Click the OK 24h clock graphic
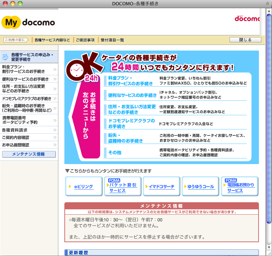The image size is (272, 256). [x=84, y=67]
